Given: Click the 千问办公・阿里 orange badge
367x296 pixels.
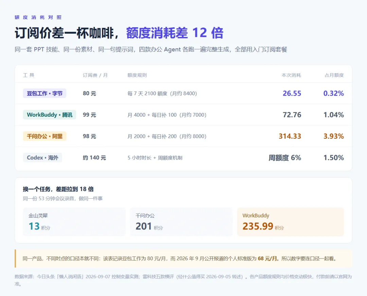Looking at the screenshot, I should tap(45, 136).
